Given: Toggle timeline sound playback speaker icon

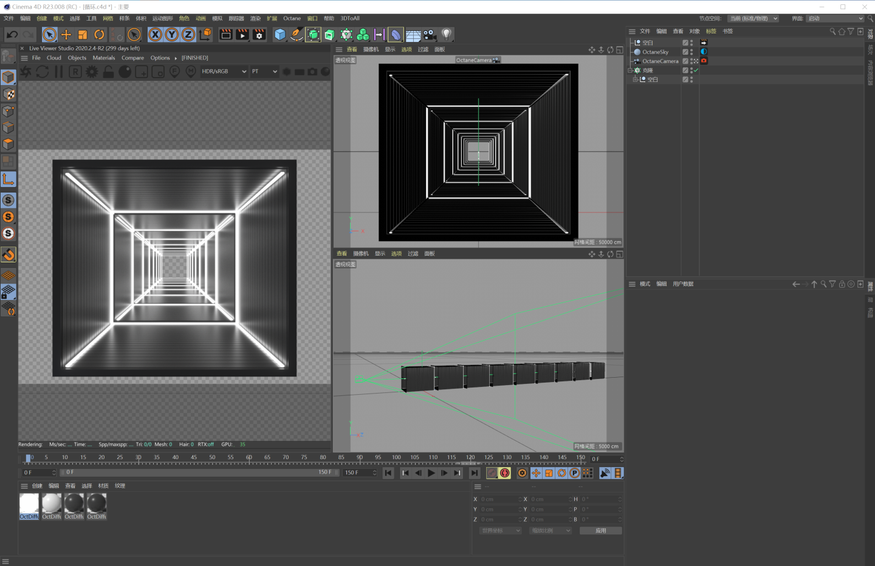Looking at the screenshot, I should (605, 473).
